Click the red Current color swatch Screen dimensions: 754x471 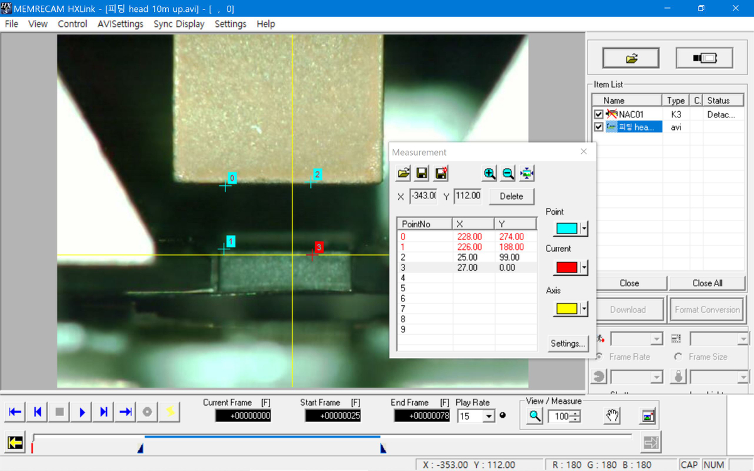(566, 268)
